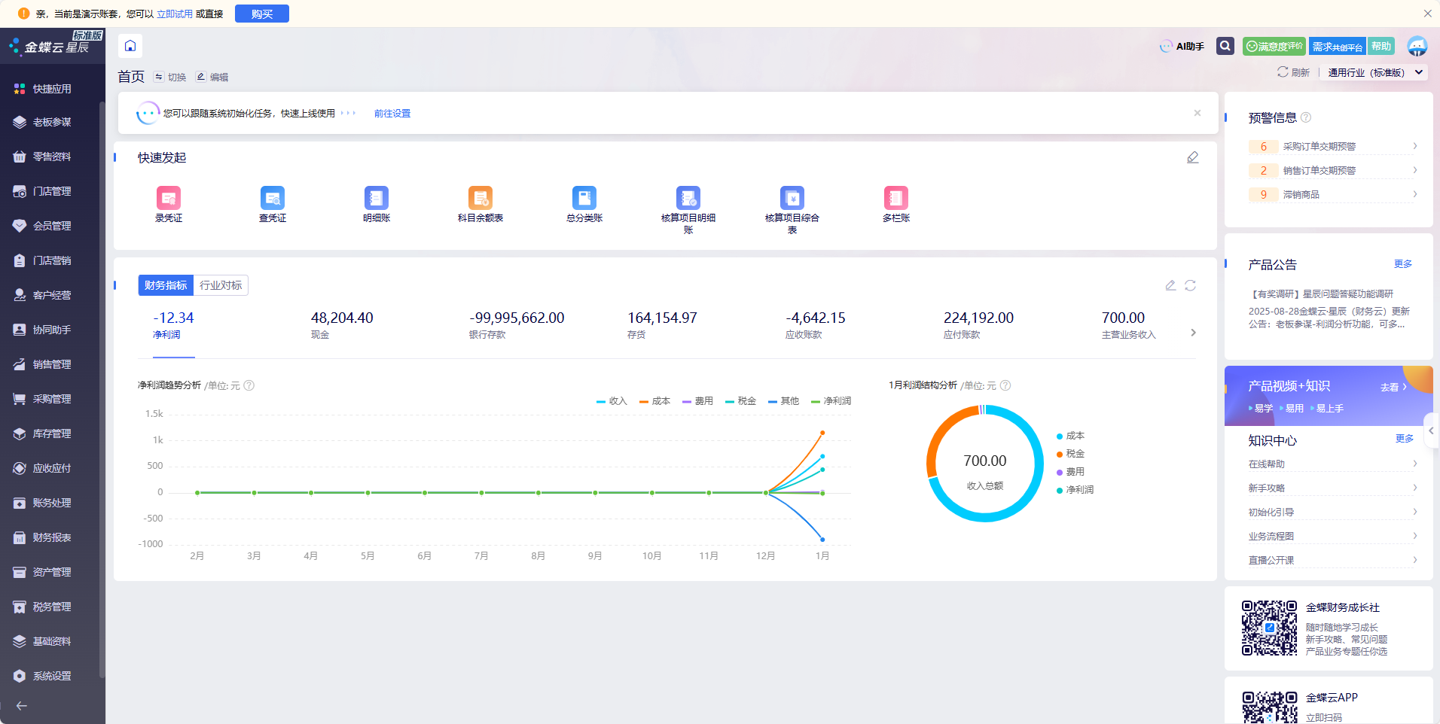The image size is (1440, 724).
Task: Click the search magnifier icon in header
Action: (1225, 46)
